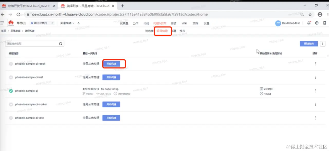Open the notifications bell

(x=309, y=23)
